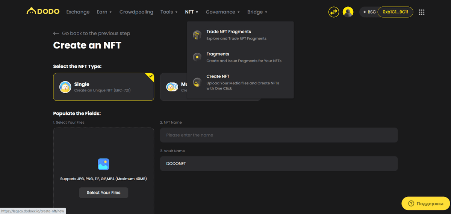451x214 pixels.
Task: Click the Trade NFT Fragments icon
Action: coord(197,35)
